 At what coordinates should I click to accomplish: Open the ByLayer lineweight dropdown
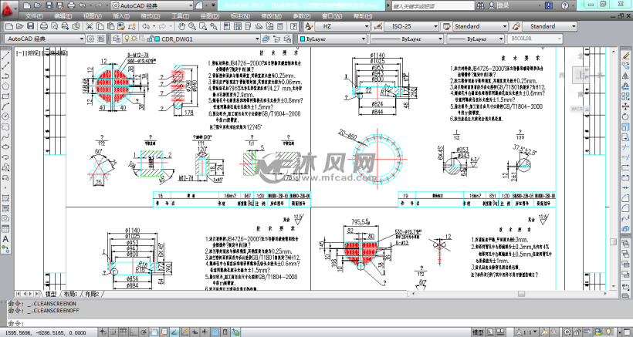click(476, 39)
